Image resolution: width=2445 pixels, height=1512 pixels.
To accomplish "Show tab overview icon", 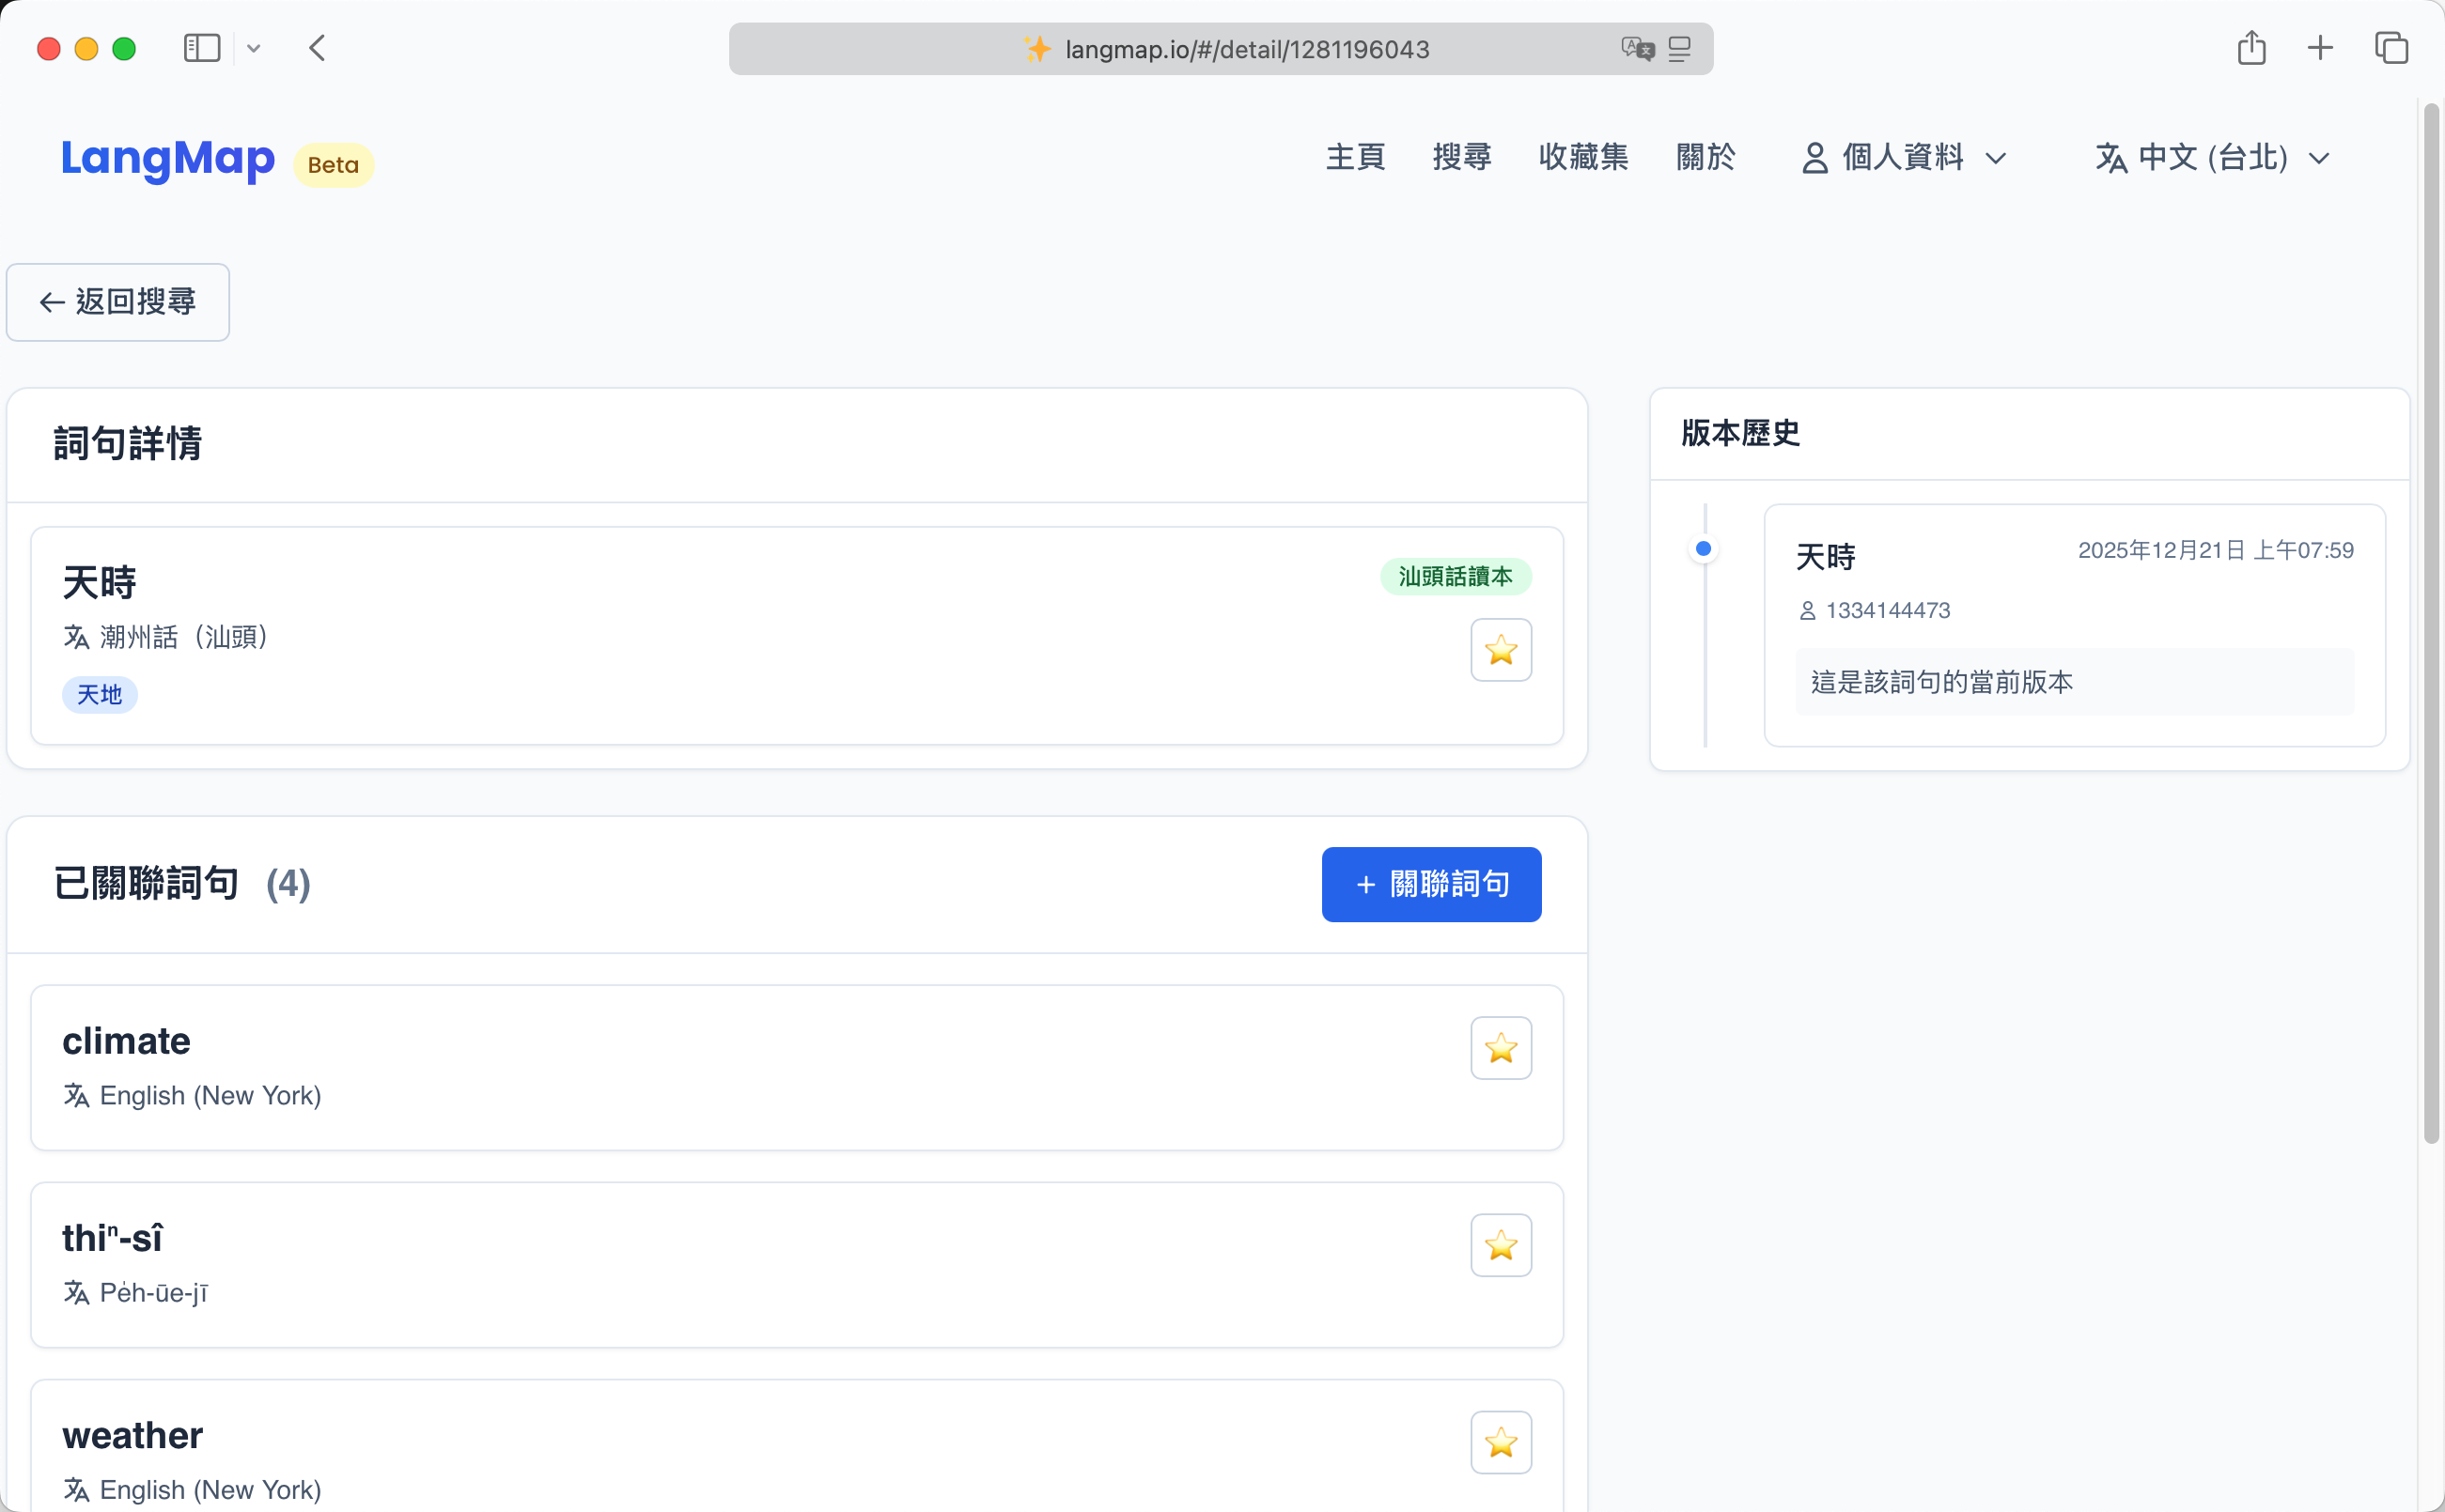I will coord(2391,48).
